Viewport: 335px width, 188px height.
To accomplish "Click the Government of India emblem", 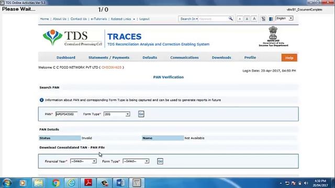I will coord(273,36).
